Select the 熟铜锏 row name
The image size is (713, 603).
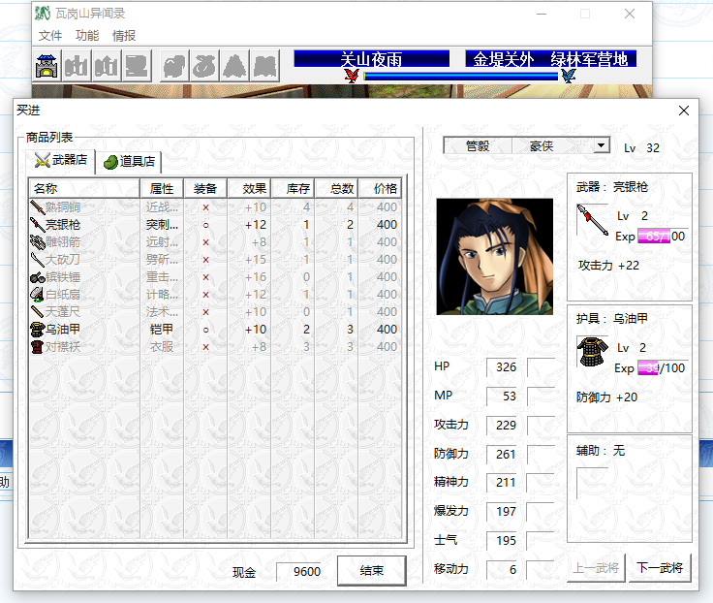click(63, 207)
